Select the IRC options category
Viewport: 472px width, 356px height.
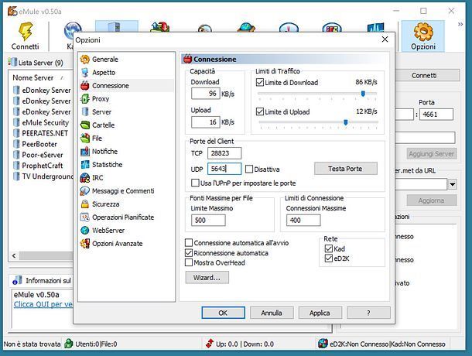[97, 177]
